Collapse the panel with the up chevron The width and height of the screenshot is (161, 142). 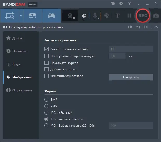point(156,27)
